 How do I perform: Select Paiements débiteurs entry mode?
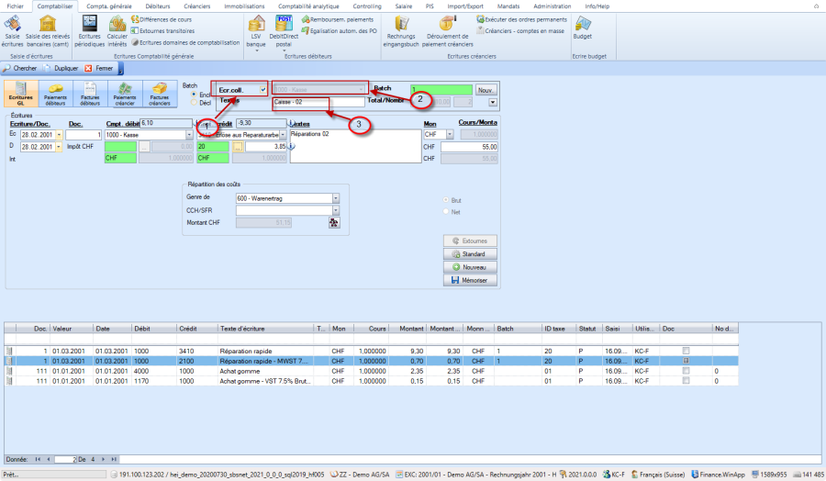pyautogui.click(x=55, y=94)
